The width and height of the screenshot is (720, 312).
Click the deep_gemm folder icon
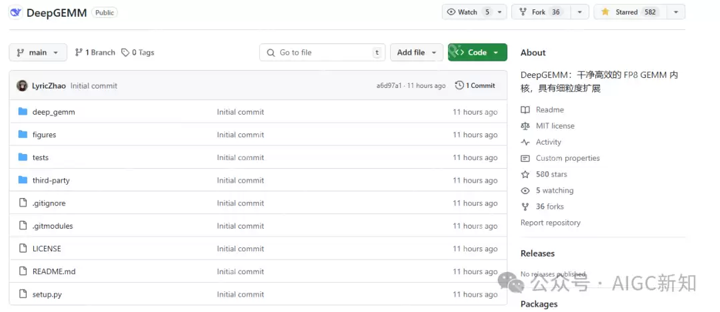pyautogui.click(x=23, y=112)
